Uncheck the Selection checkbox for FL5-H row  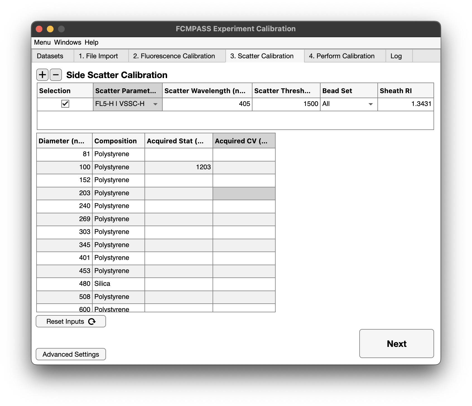65,104
